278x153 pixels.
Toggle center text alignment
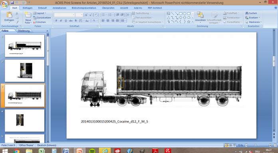[x=108, y=21]
